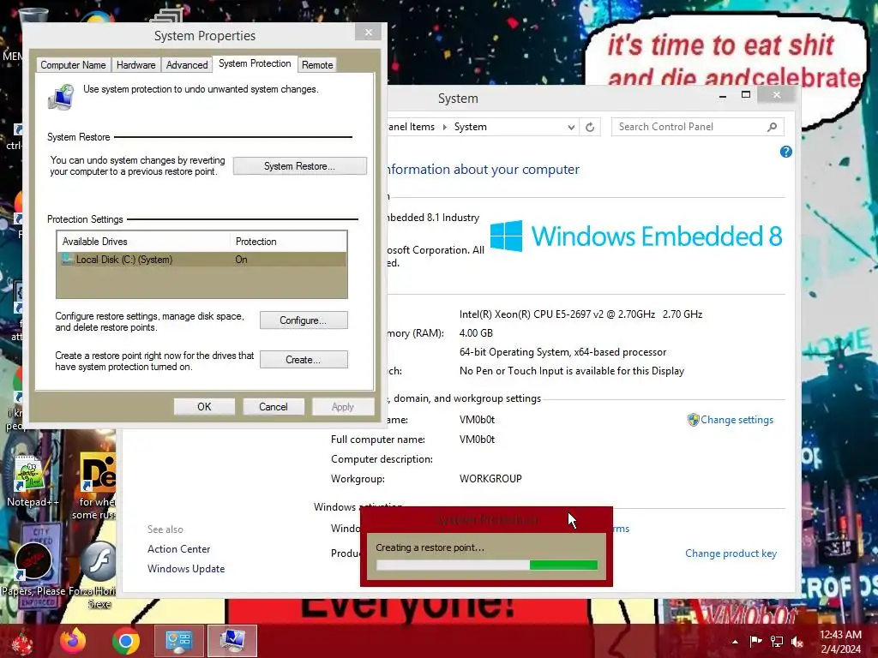This screenshot has height=658, width=878.
Task: Click the Protection column header
Action: 288,241
